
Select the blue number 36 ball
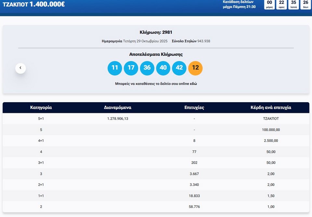click(147, 68)
